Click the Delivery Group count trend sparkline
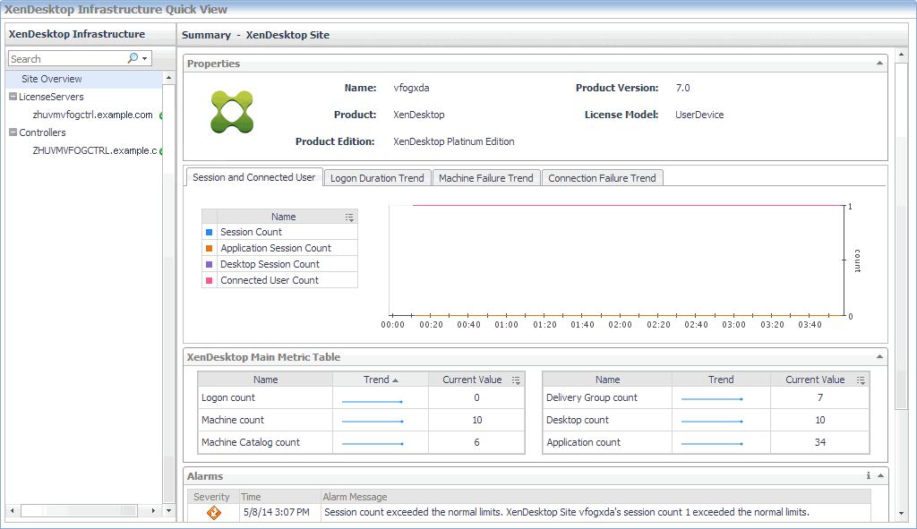The image size is (917, 529). point(712,398)
